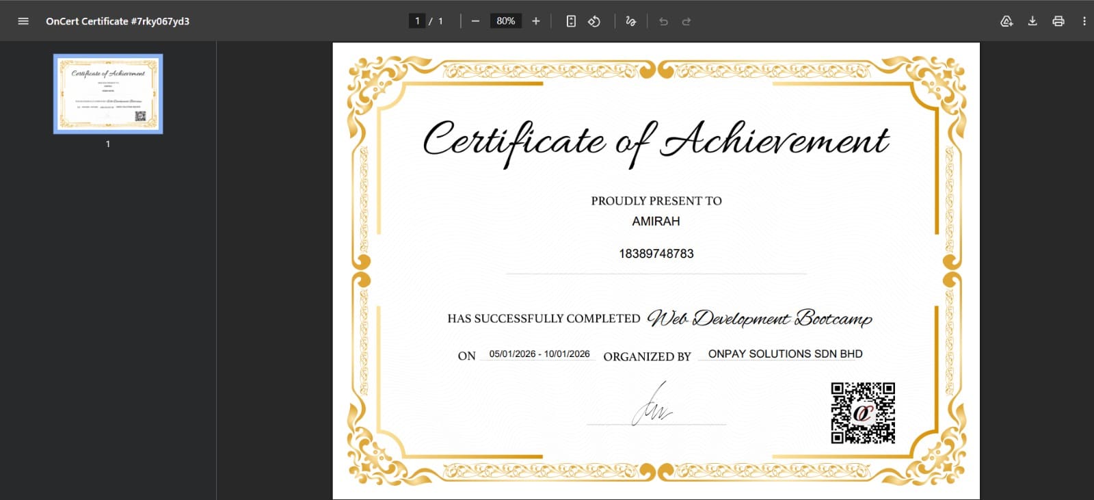
Task: Click the 'HAS SUCCESSFULLY COMPLETED' text
Action: coord(544,319)
